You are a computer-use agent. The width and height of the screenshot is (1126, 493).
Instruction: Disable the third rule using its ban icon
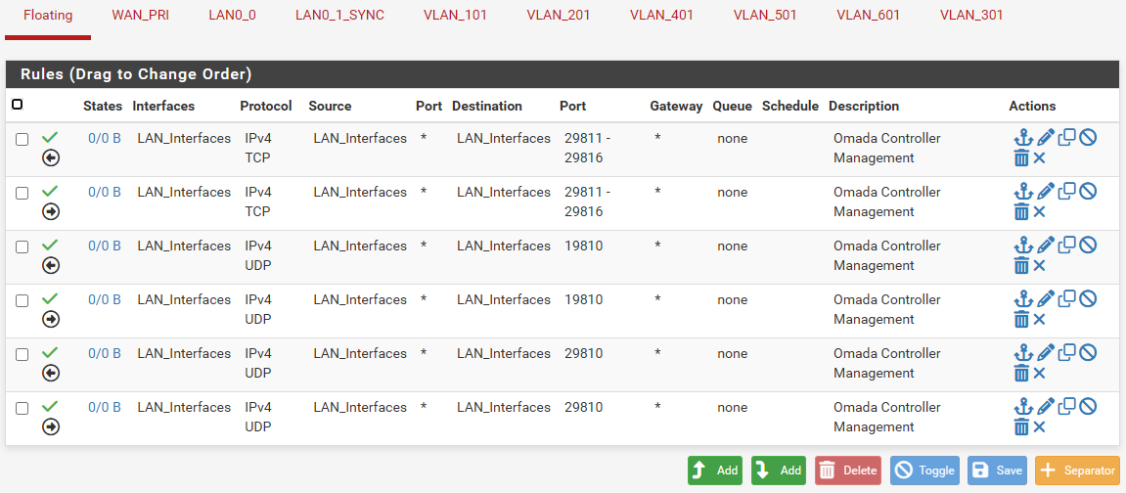point(1087,245)
